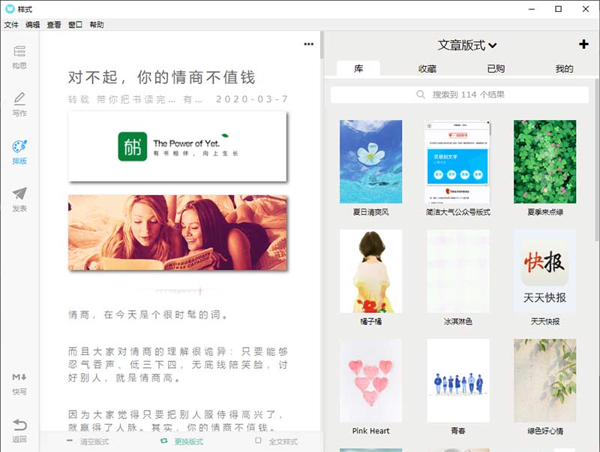
Task: Click the 我的 tab label
Action: pos(565,68)
